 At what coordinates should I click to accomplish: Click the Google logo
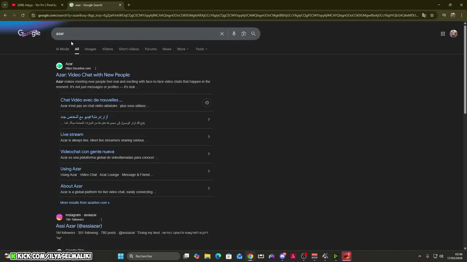click(x=29, y=33)
